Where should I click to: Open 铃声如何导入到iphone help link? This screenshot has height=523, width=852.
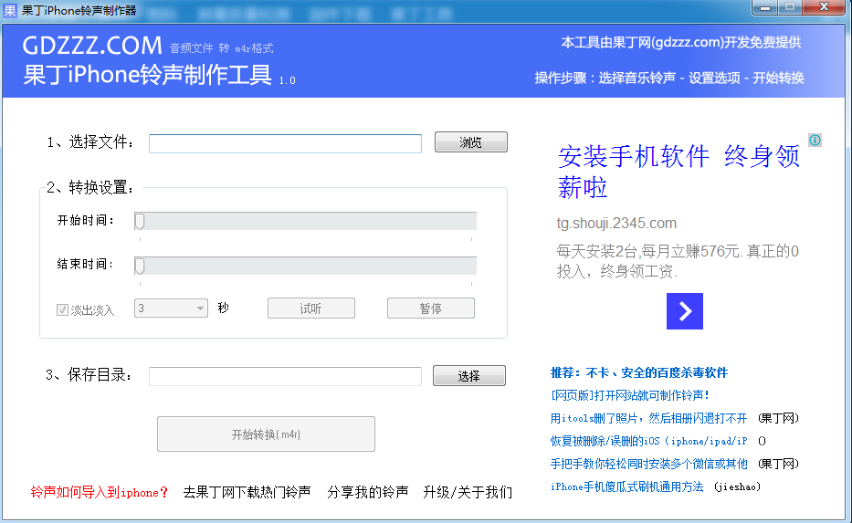pos(100,492)
